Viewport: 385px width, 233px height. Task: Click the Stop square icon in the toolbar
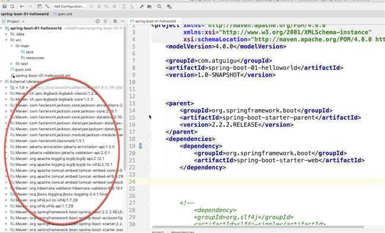114,7
